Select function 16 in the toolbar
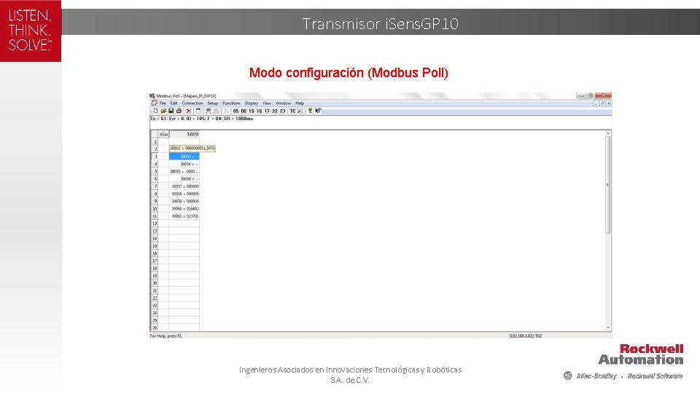 pyautogui.click(x=260, y=111)
